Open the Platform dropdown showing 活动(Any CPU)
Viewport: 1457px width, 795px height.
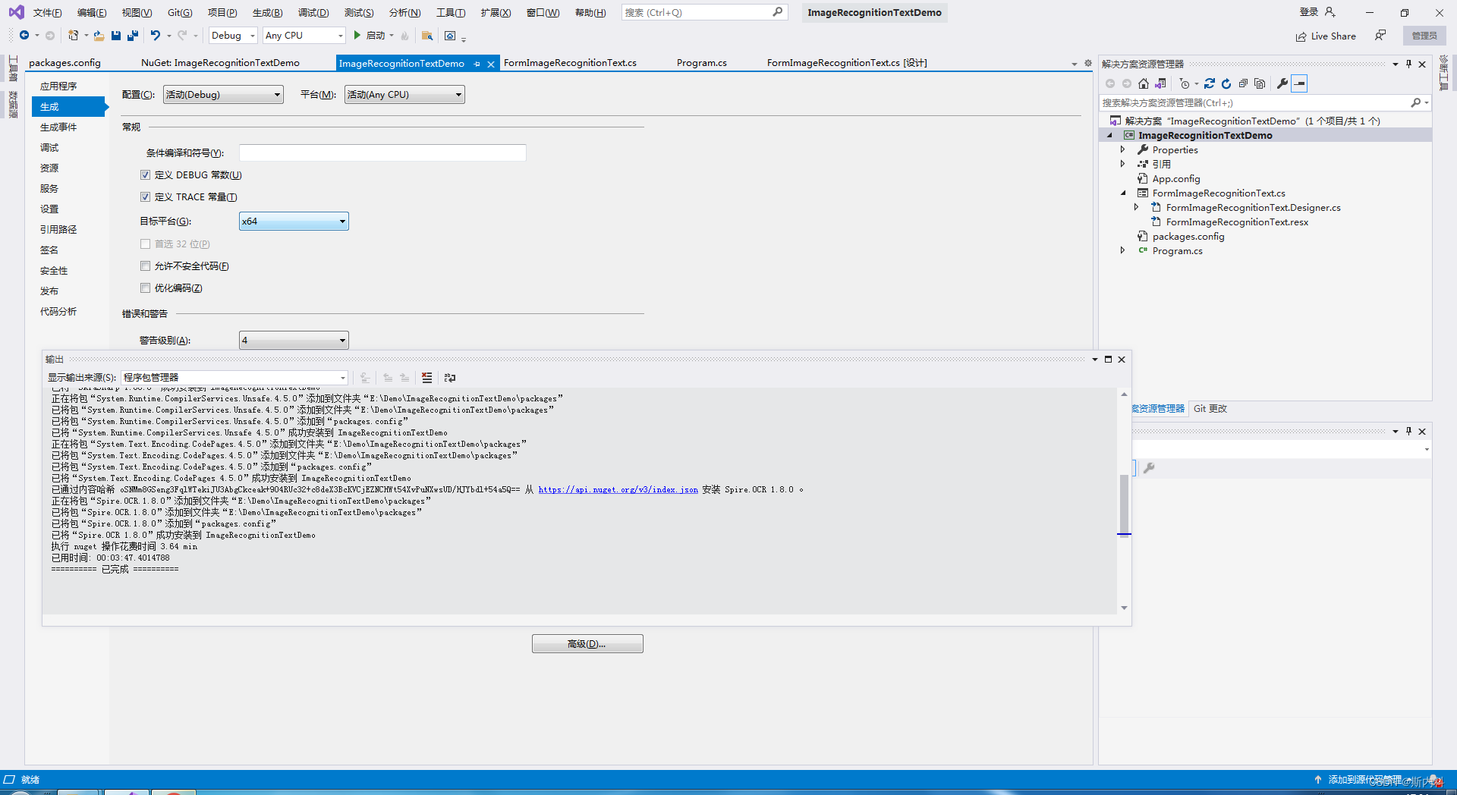404,94
